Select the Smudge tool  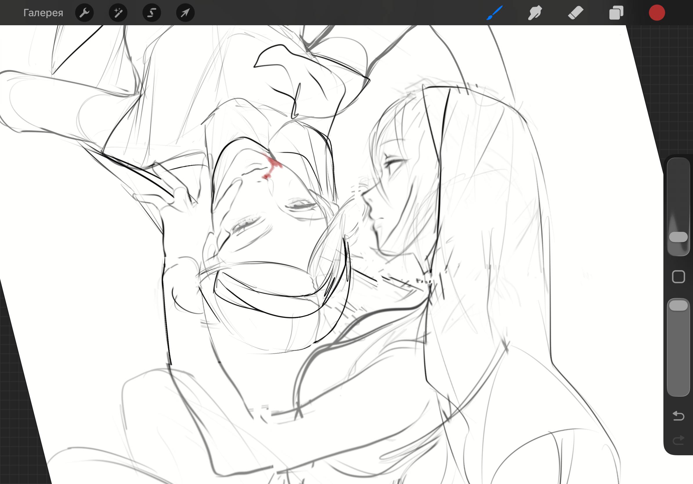click(x=535, y=13)
